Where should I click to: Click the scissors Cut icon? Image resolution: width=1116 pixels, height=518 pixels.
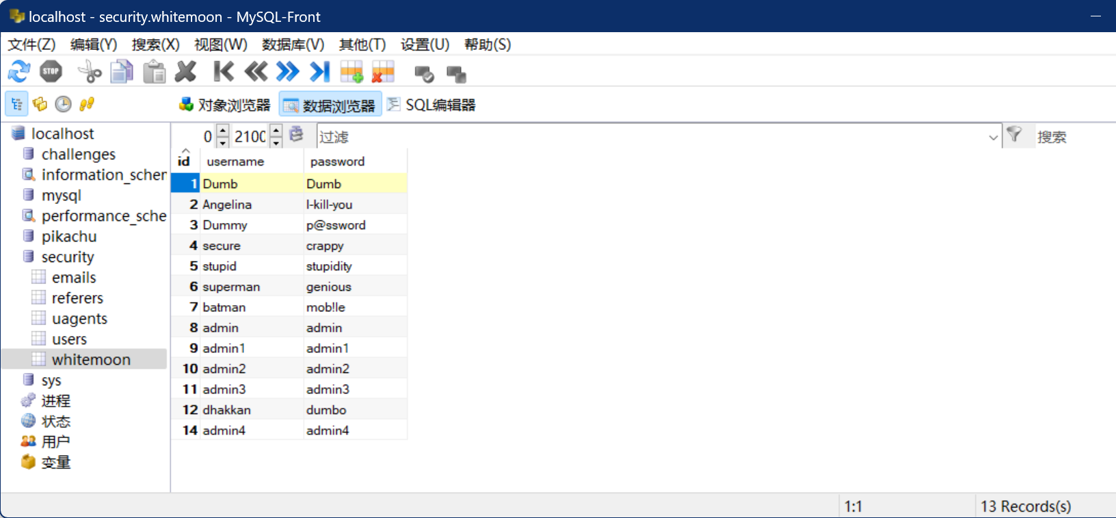click(x=89, y=71)
